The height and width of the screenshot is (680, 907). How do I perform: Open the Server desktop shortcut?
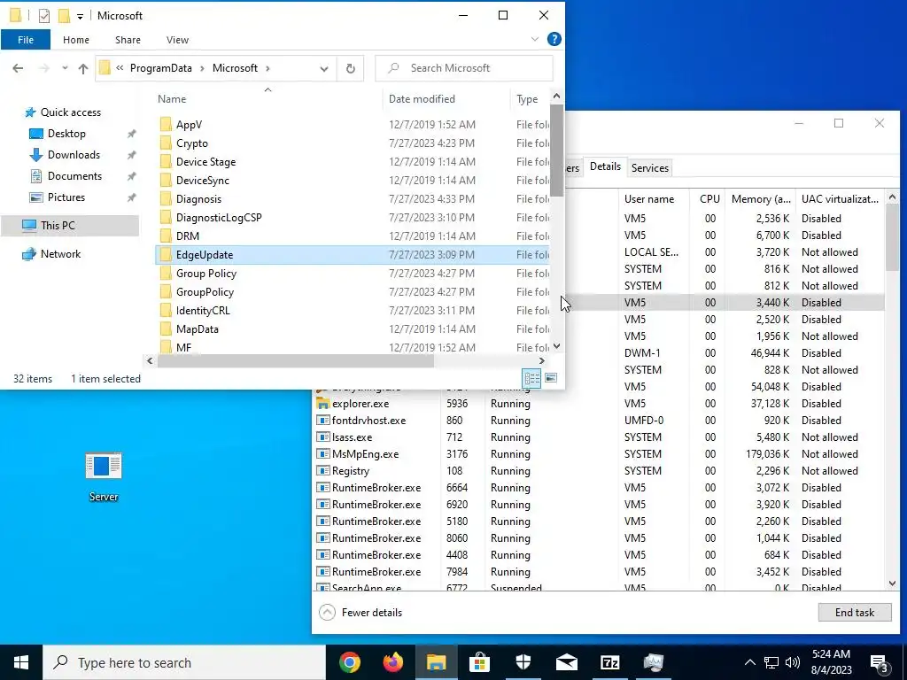(x=104, y=477)
